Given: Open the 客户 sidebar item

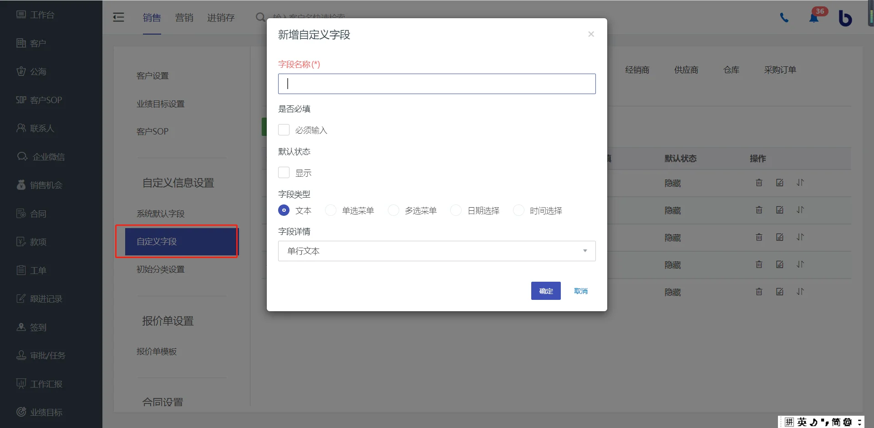Looking at the screenshot, I should tap(31, 43).
